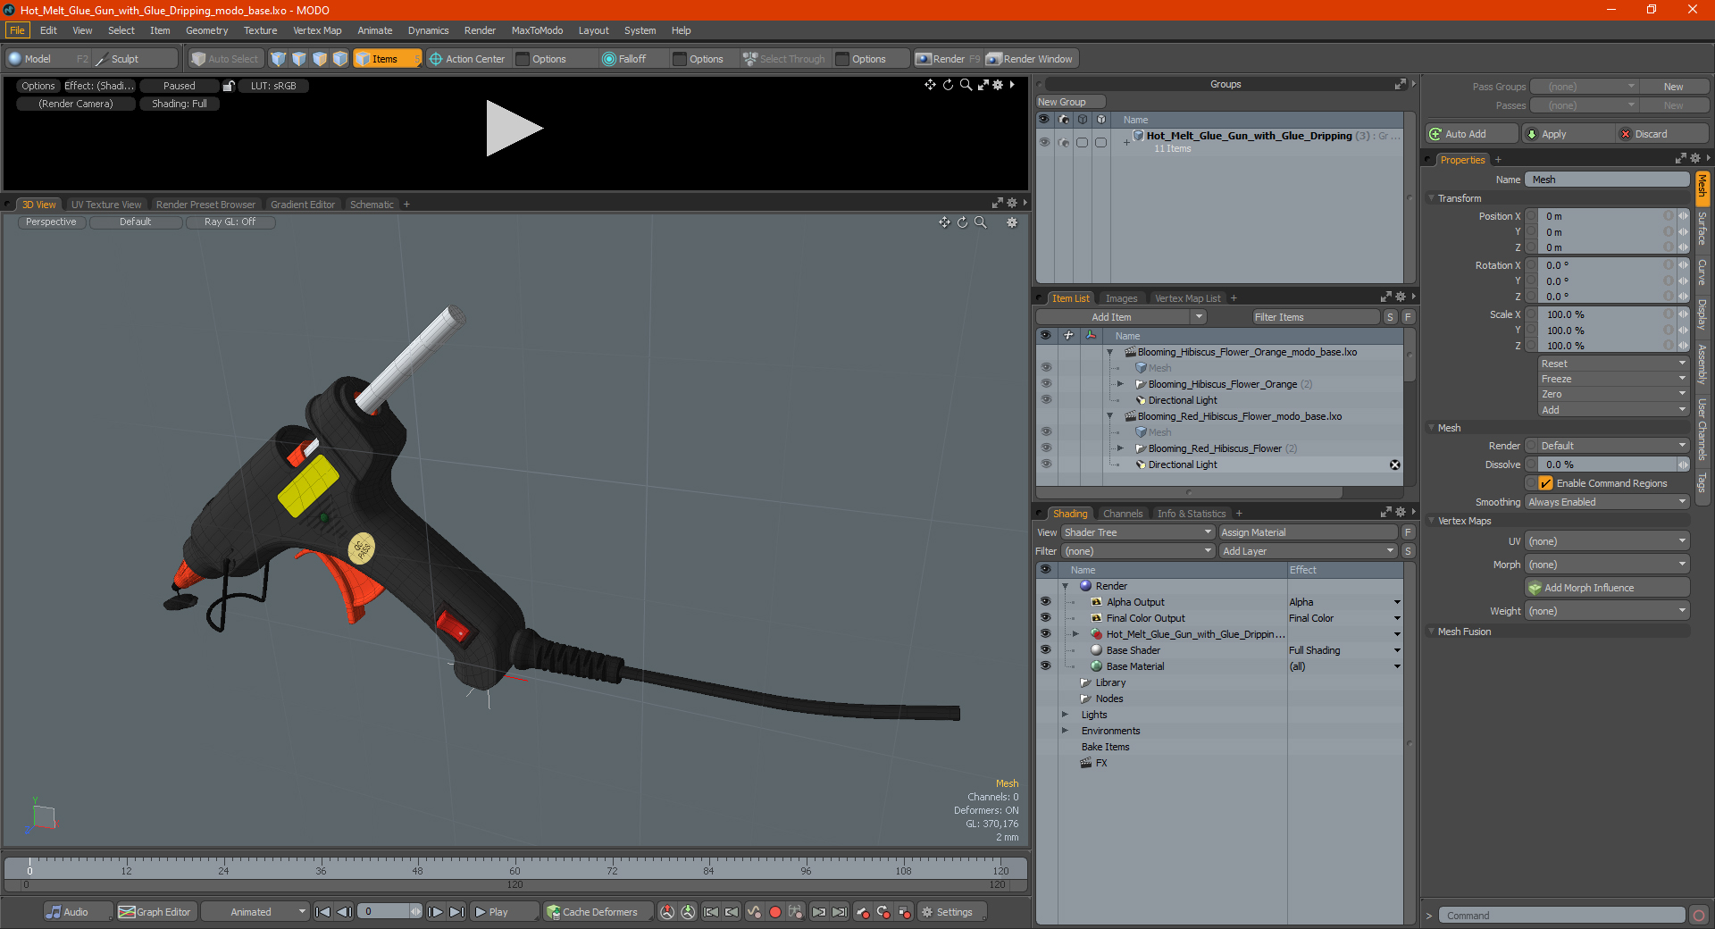
Task: Open Graph Editor
Action: (155, 912)
